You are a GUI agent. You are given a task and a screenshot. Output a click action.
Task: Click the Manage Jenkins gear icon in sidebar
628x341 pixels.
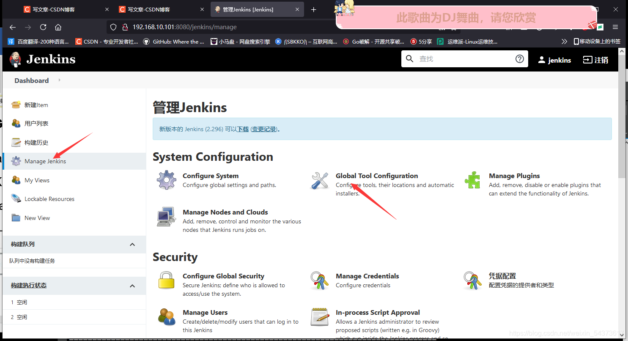click(16, 161)
